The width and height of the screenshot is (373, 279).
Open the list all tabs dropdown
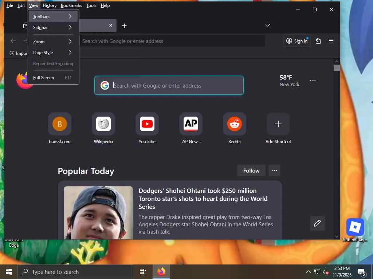pyautogui.click(x=268, y=25)
